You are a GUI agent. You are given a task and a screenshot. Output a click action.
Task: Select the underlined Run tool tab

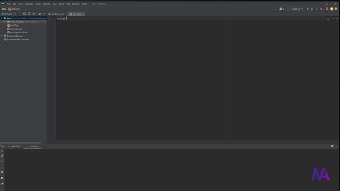click(33, 146)
